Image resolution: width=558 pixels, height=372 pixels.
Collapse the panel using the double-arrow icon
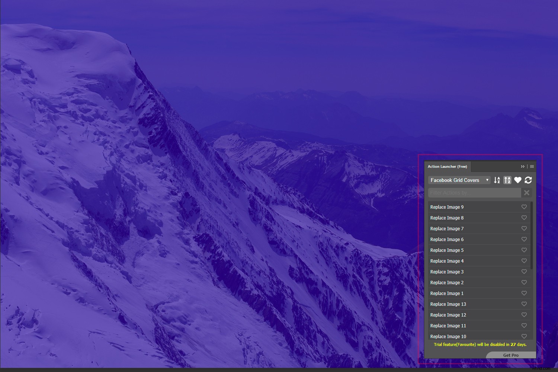tap(523, 166)
